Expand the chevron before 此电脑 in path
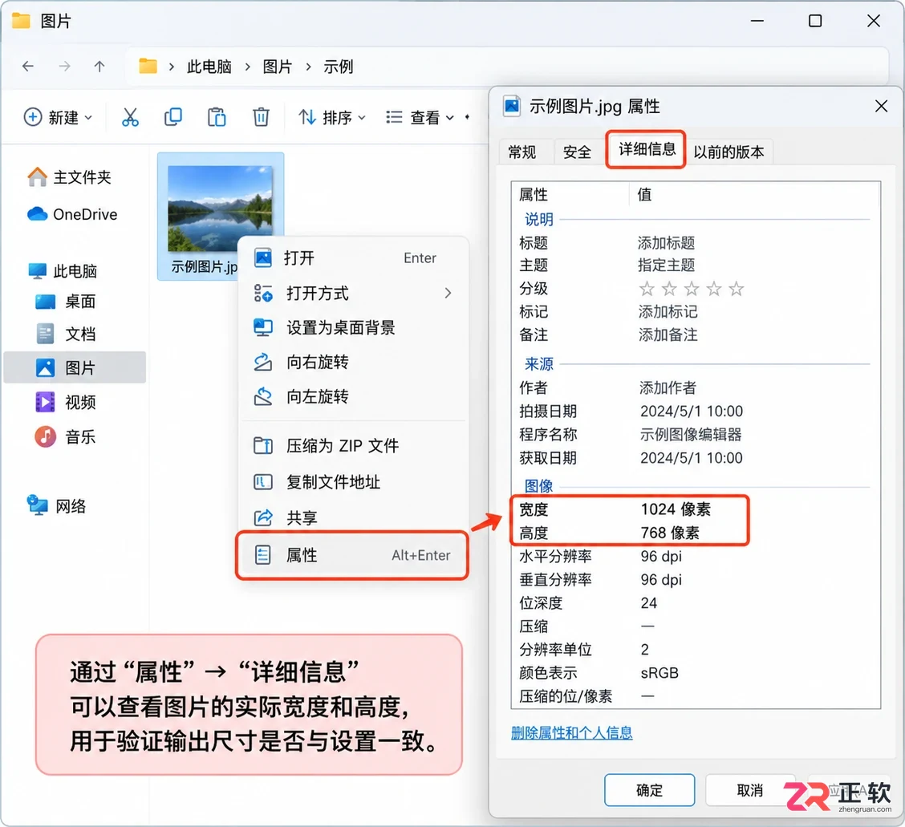 [x=172, y=67]
